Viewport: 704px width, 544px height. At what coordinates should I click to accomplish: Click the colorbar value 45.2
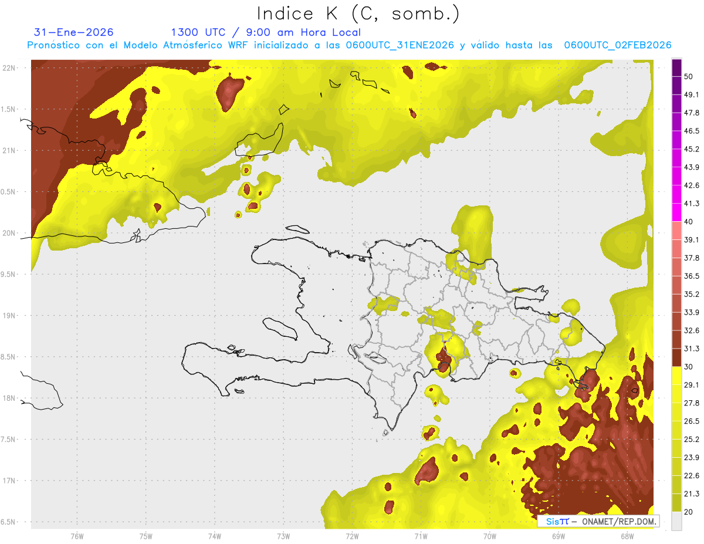pos(692,149)
